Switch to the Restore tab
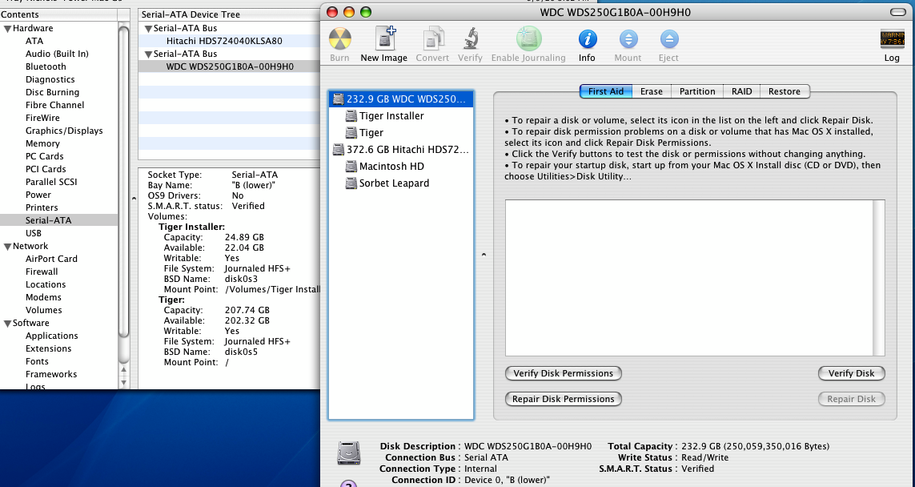 tap(785, 91)
